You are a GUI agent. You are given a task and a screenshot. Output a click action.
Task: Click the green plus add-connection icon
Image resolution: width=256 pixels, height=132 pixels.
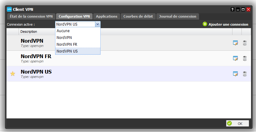(x=205, y=24)
